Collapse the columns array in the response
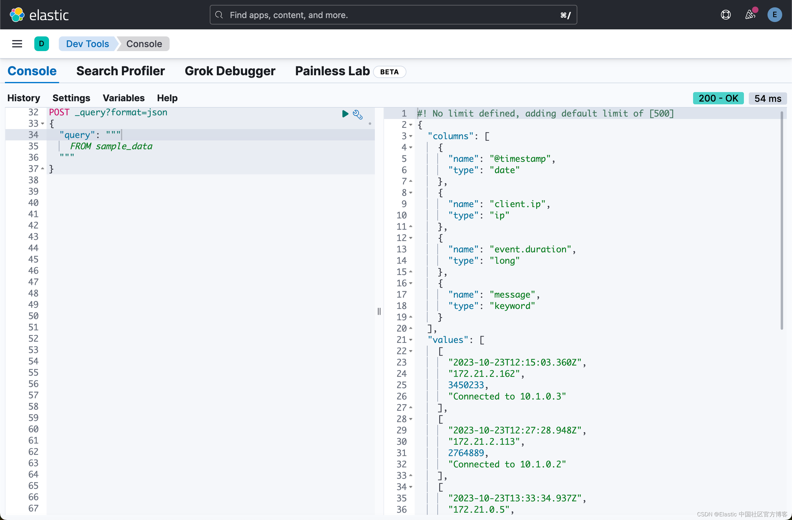This screenshot has width=792, height=520. click(x=411, y=136)
